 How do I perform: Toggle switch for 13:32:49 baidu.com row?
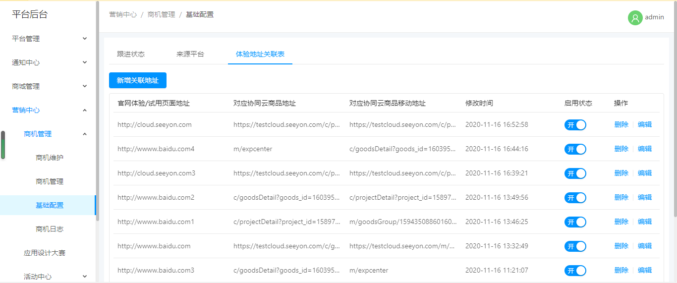point(575,246)
